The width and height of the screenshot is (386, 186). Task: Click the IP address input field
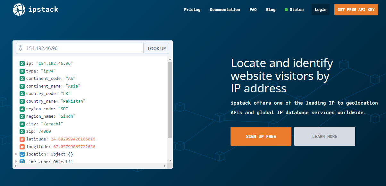click(x=80, y=48)
